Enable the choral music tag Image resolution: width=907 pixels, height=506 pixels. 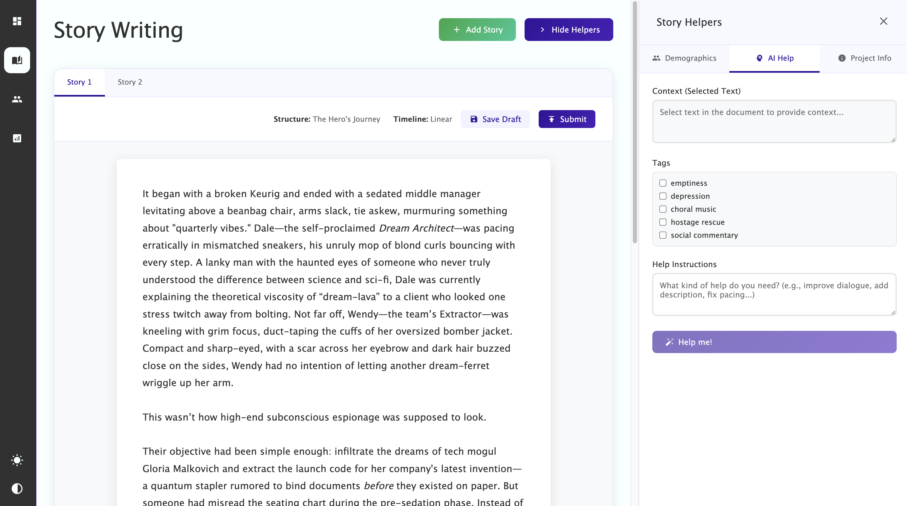tap(663, 209)
